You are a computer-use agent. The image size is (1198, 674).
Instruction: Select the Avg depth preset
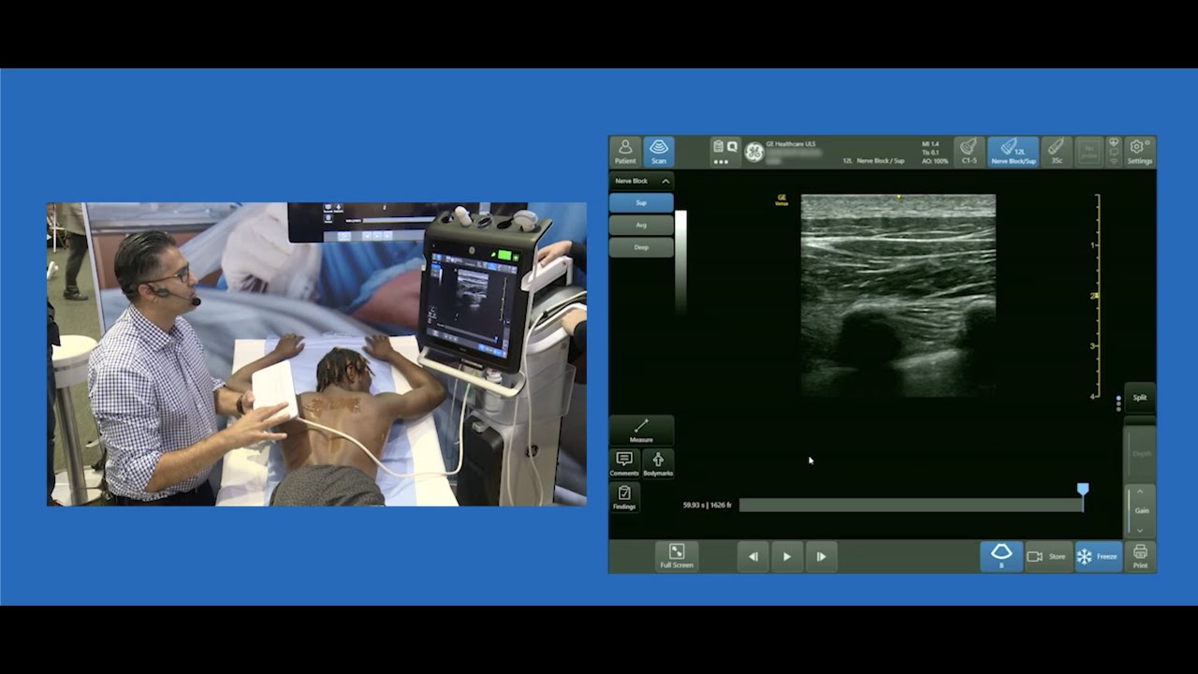tap(641, 225)
